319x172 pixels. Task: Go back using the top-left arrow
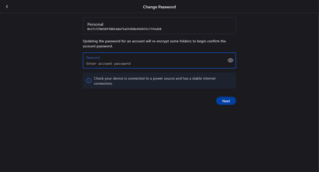coord(7,7)
